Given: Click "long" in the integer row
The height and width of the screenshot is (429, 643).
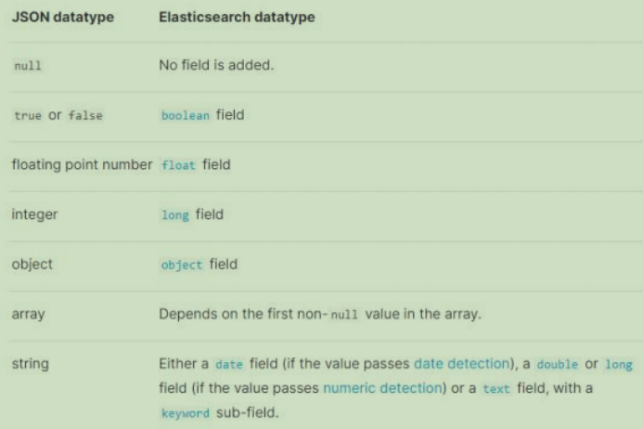Looking at the screenshot, I should click(x=172, y=214).
